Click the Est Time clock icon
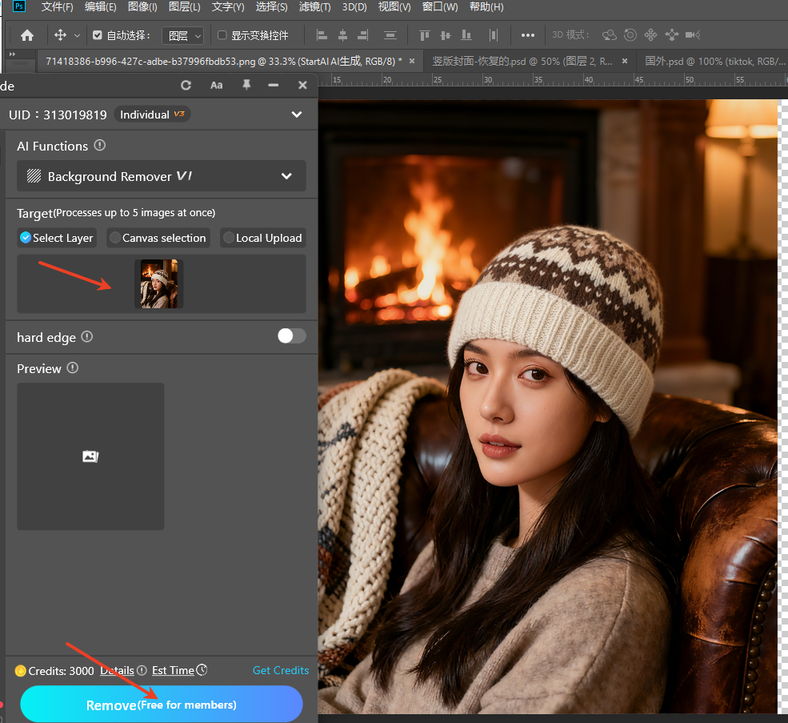The image size is (788, 723). pos(201,670)
